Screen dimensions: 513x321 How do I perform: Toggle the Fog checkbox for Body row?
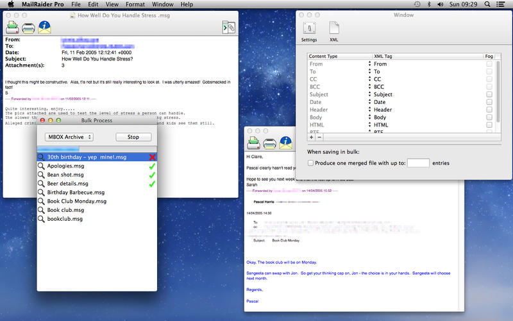[489, 117]
